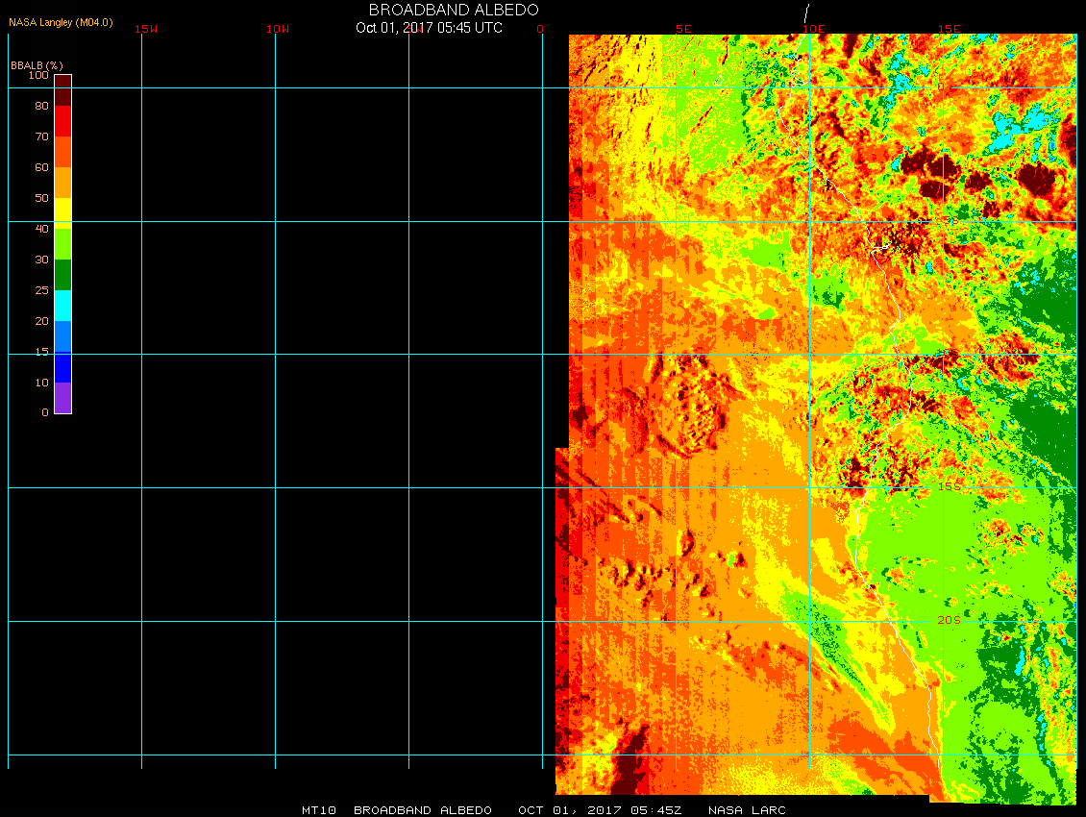This screenshot has width=1086, height=817.
Task: Select the orange-red 60-70 legend swatch
Action: point(63,152)
